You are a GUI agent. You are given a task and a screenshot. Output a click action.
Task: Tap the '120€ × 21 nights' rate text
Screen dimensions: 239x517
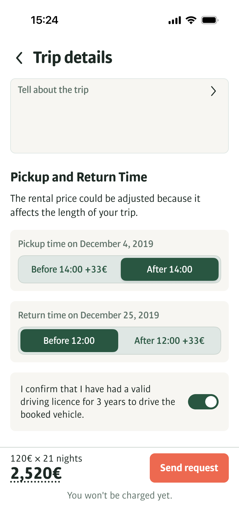[x=46, y=458]
